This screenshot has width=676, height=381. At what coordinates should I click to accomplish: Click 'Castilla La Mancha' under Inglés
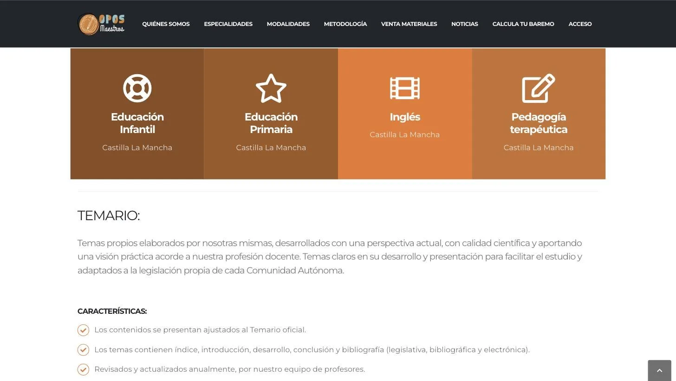405,134
